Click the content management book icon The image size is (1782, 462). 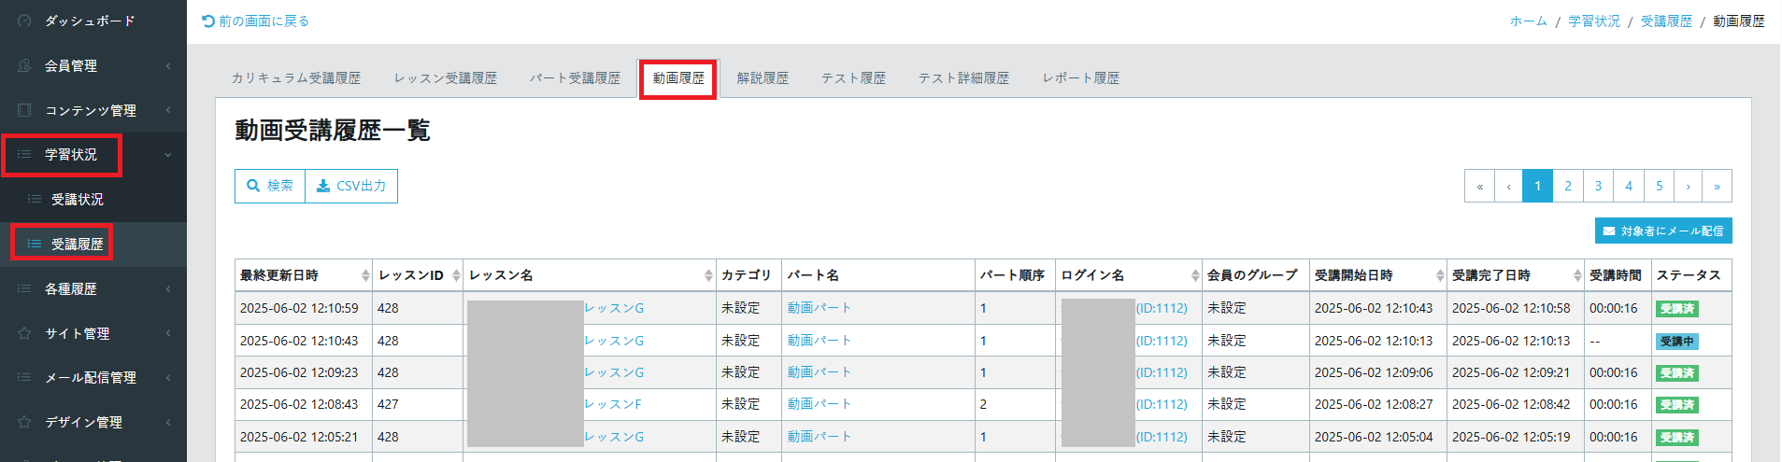(x=24, y=110)
